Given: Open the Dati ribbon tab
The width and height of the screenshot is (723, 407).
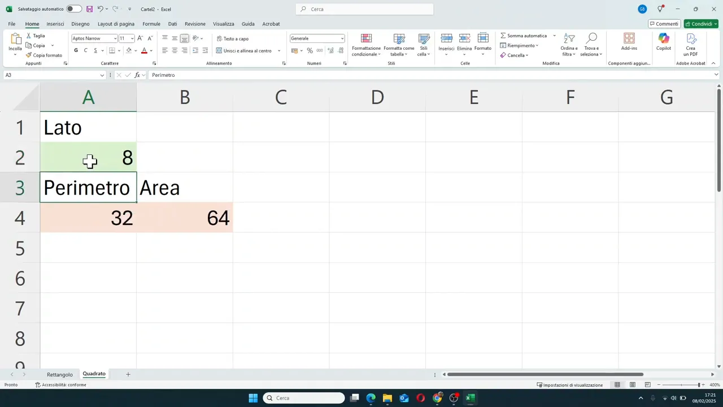Looking at the screenshot, I should 173,24.
